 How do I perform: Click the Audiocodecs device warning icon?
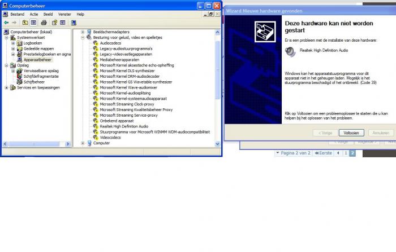click(x=96, y=43)
